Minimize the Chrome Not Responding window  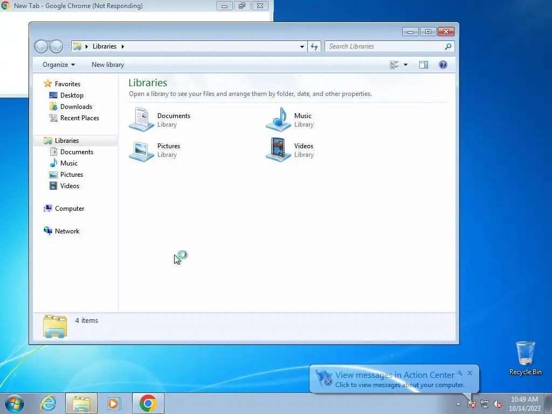(x=224, y=5)
